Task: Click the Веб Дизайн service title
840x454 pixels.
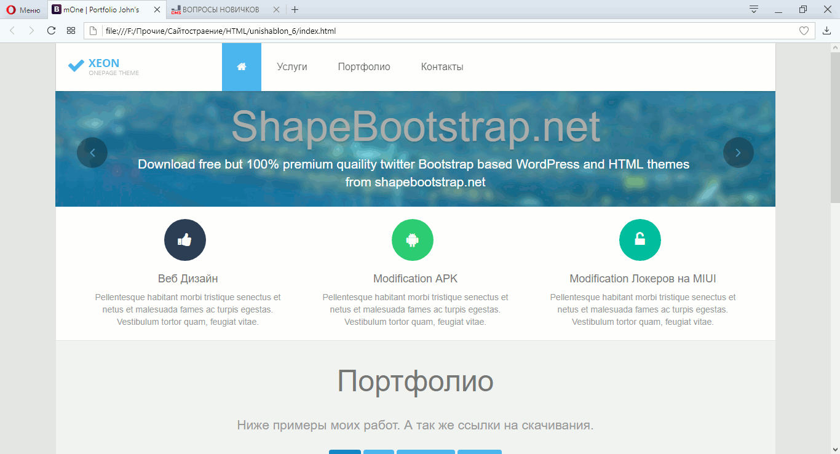Action: [188, 279]
